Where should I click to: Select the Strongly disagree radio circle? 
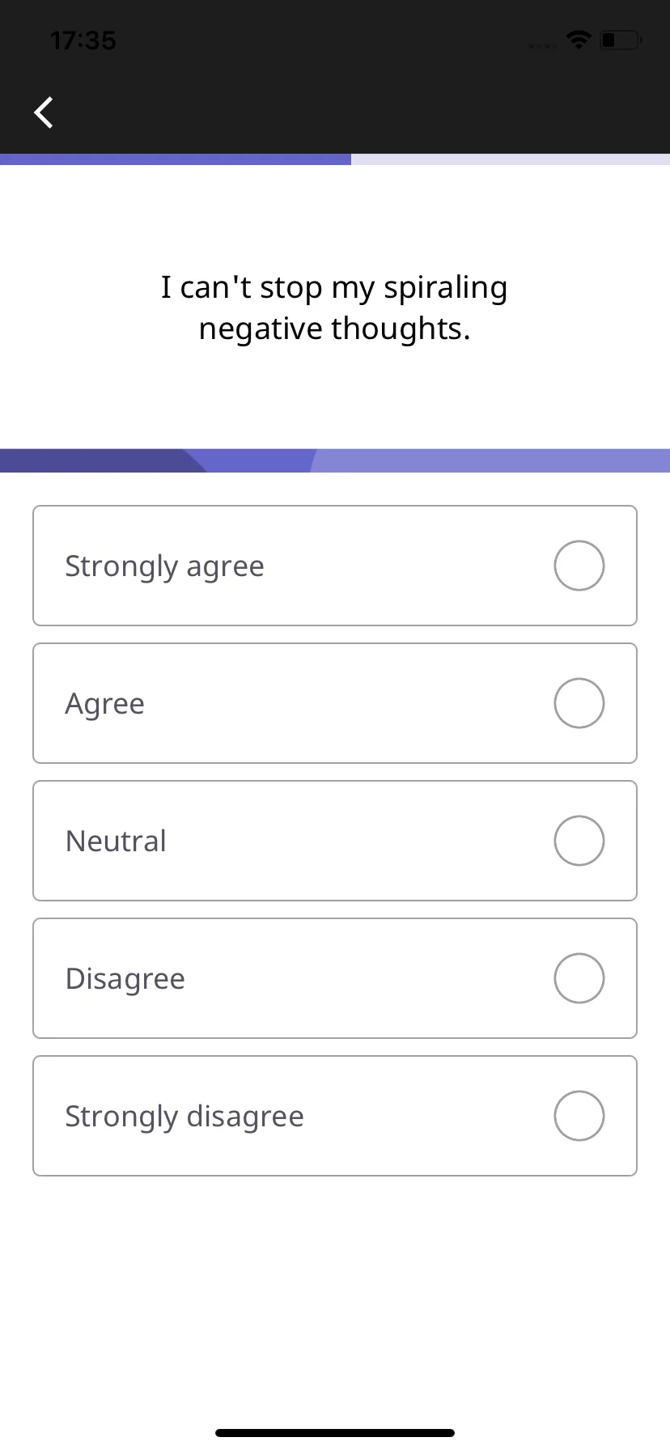click(579, 1116)
